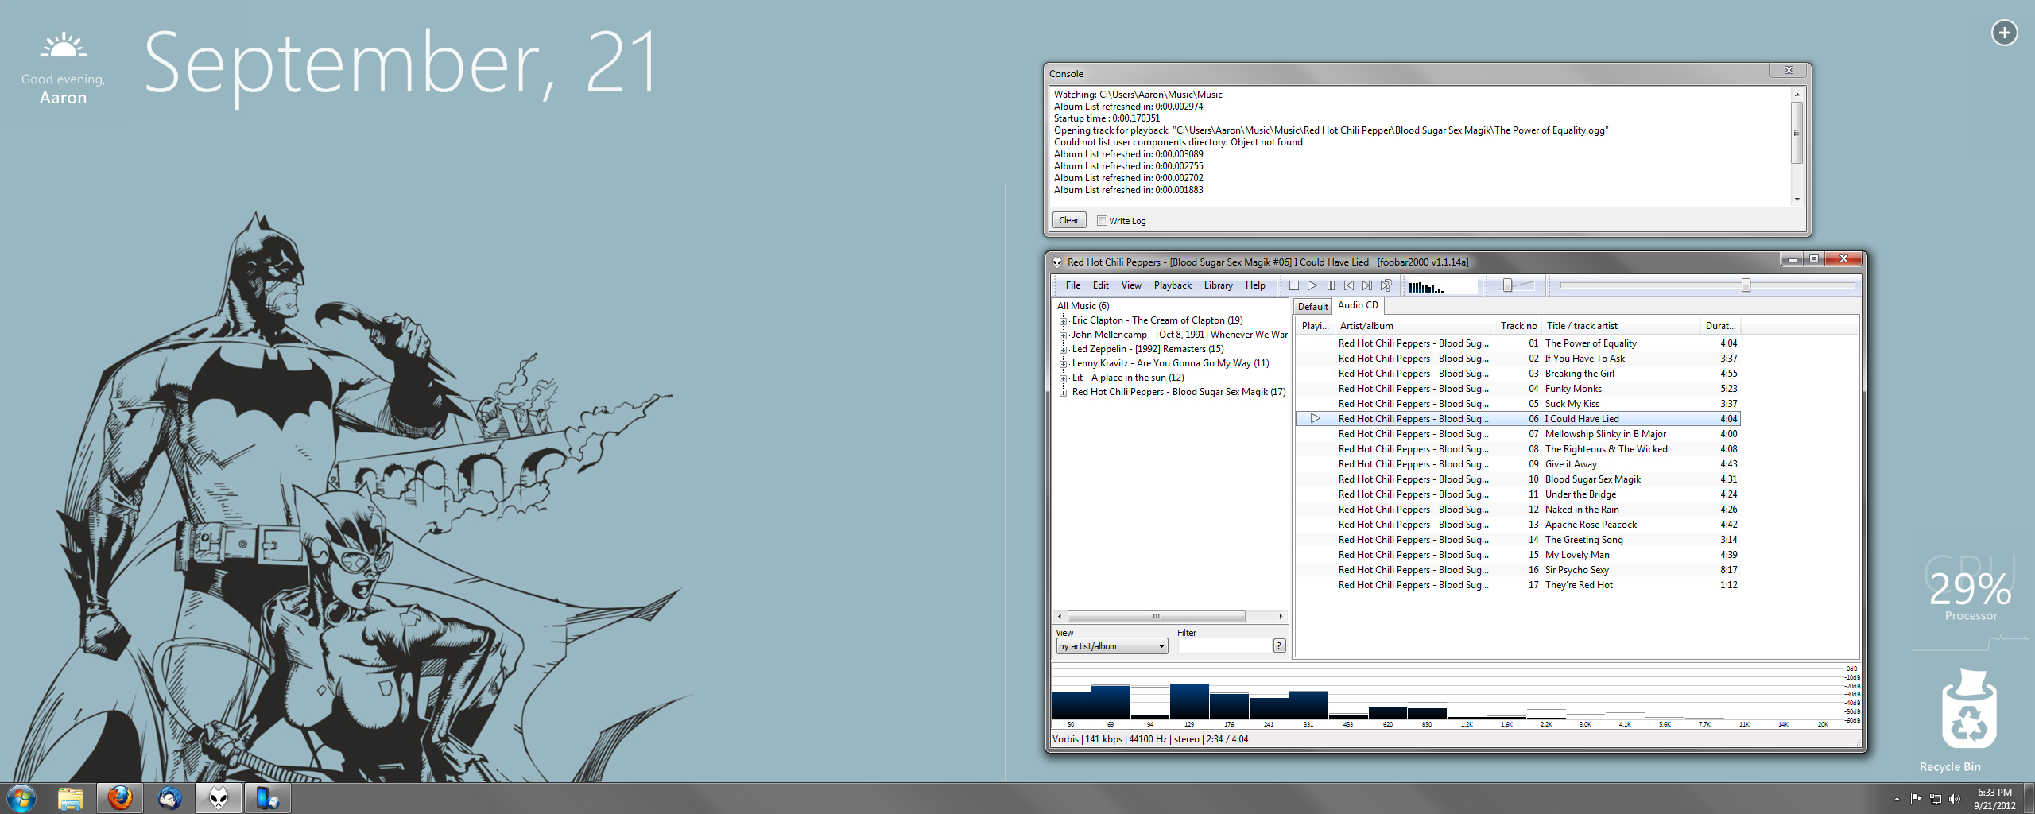Viewport: 2035px width, 814px height.
Task: Click the Play button in the foobar2000 toolbar
Action: coord(1312,285)
